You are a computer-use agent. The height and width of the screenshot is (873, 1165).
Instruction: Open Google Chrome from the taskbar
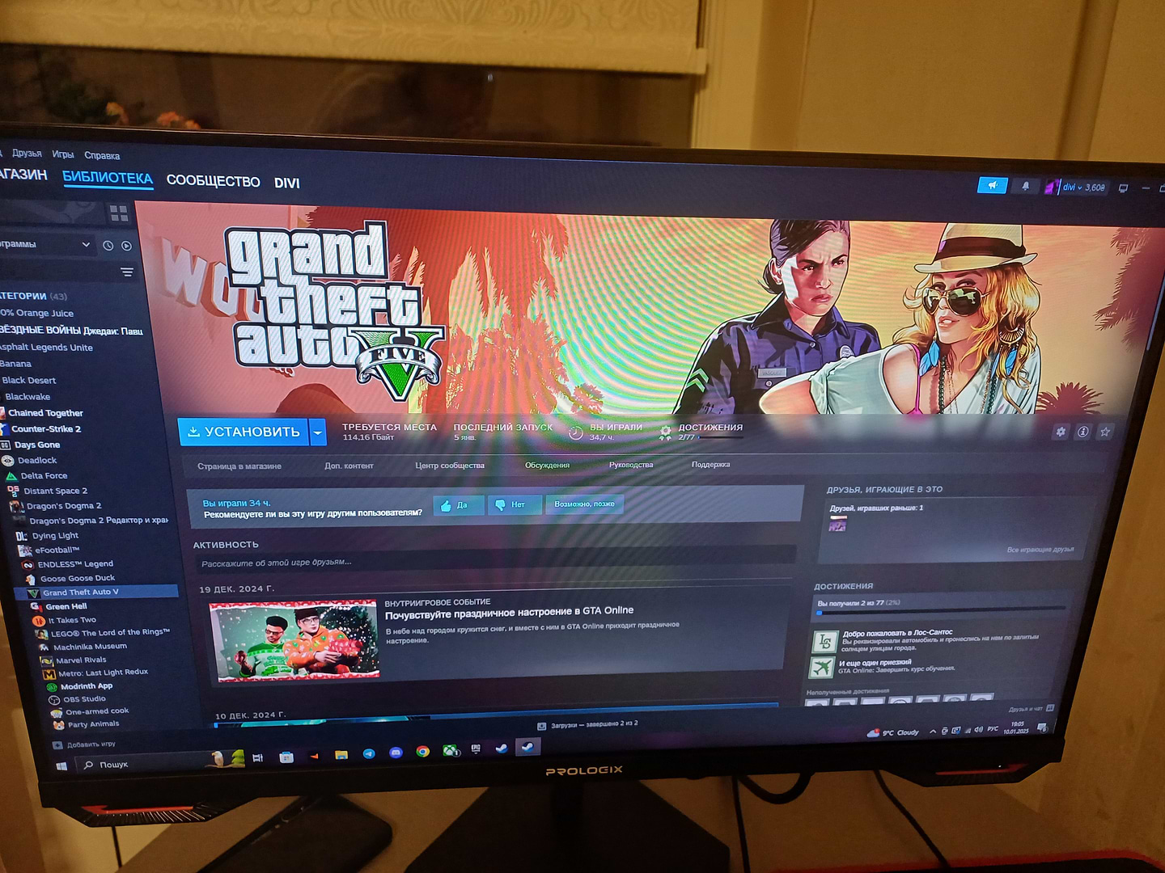[422, 752]
